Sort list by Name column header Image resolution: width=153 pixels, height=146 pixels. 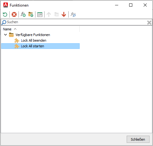7,29
